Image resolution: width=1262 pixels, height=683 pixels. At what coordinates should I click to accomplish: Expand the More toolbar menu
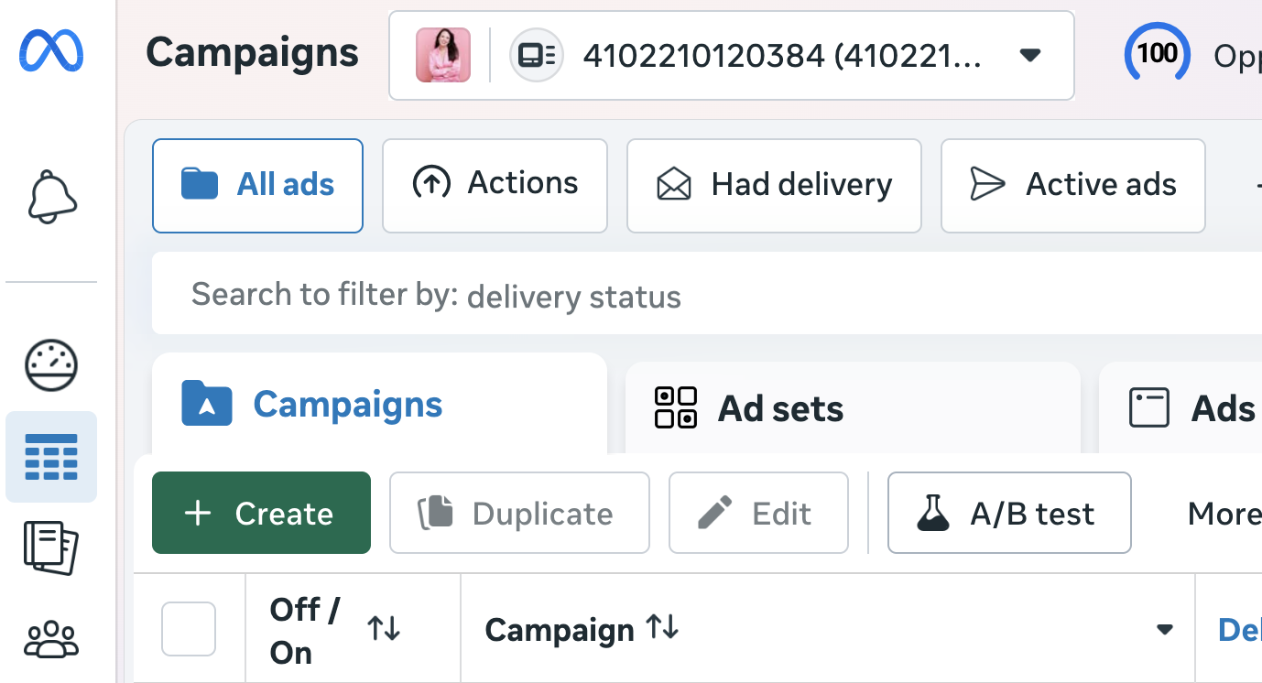[1223, 514]
